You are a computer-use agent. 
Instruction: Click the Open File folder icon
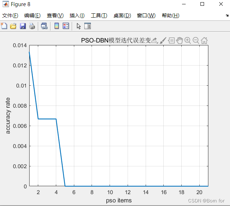(13, 26)
